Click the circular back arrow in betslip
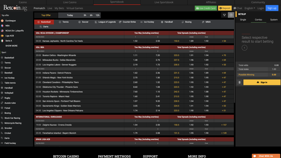Viewport: 281px width, 158px height. [x=245, y=48]
